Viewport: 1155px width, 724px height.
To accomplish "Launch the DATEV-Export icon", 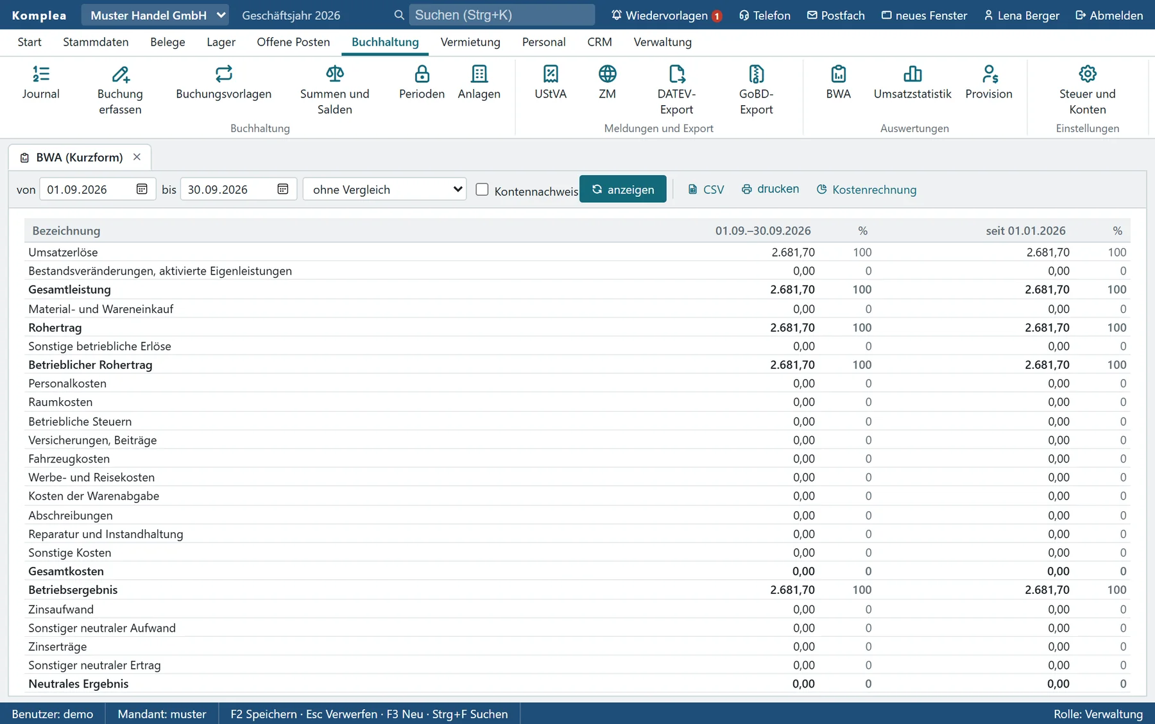I will tap(676, 74).
